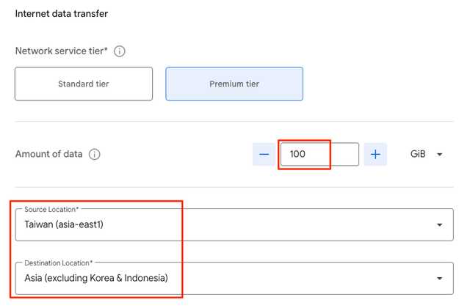Expand the Source Location dropdown arrow
The width and height of the screenshot is (470, 308).
point(440,225)
